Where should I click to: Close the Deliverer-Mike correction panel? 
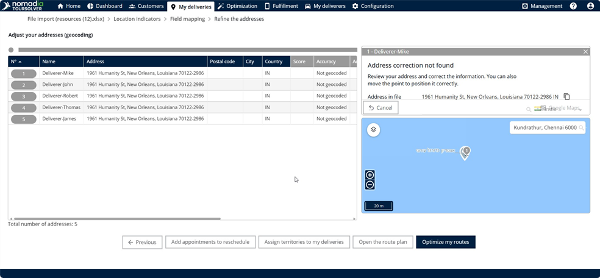585,52
